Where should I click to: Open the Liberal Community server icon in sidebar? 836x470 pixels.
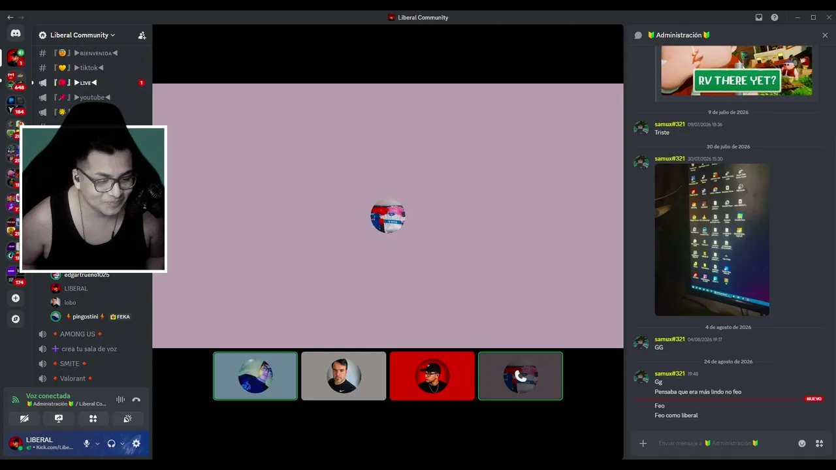15,58
